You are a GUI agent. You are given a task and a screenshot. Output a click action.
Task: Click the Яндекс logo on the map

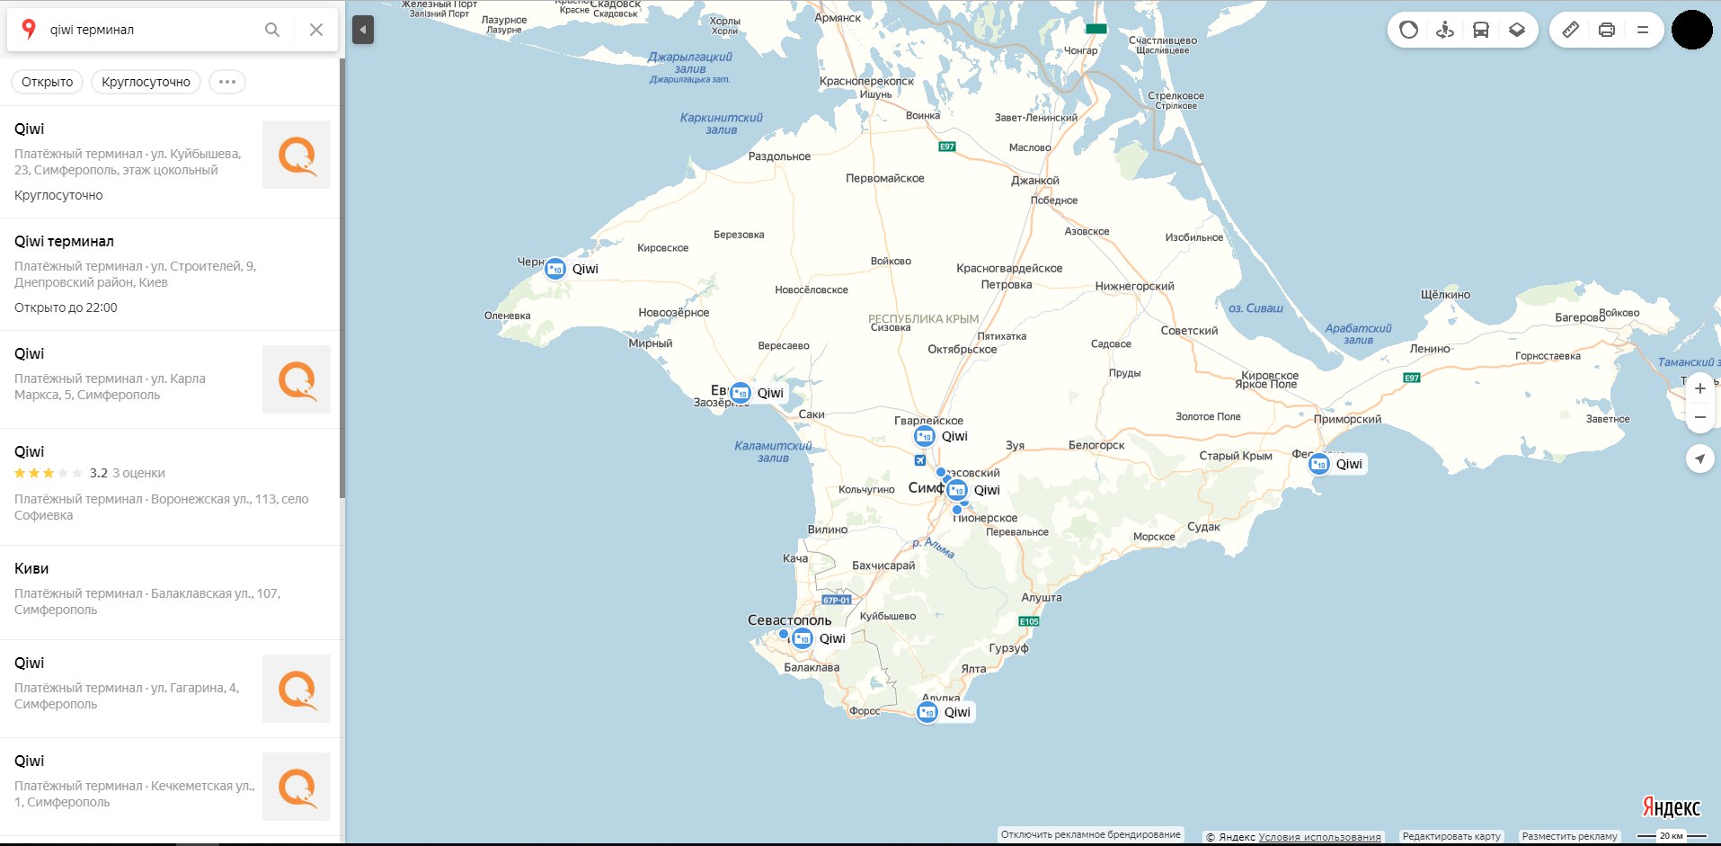tap(1672, 807)
